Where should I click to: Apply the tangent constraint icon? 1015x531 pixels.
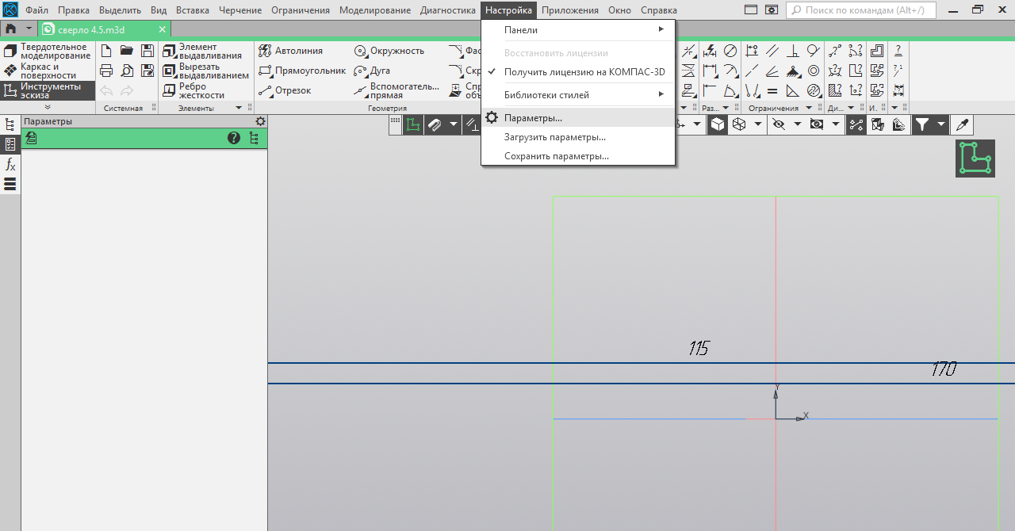click(x=814, y=51)
